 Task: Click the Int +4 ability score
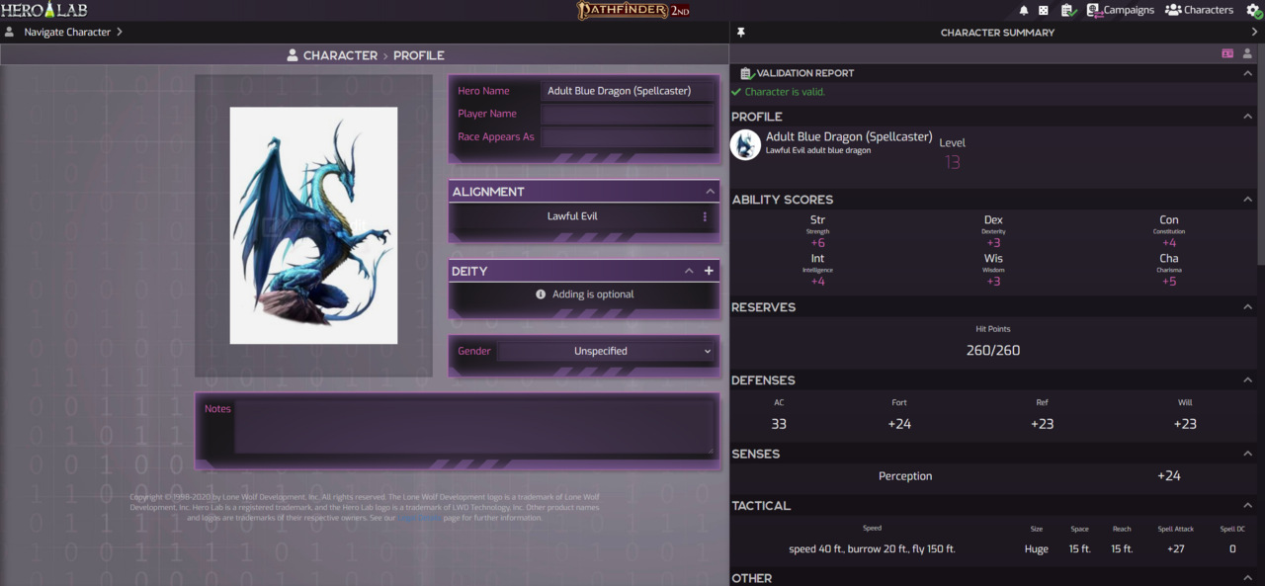(817, 270)
